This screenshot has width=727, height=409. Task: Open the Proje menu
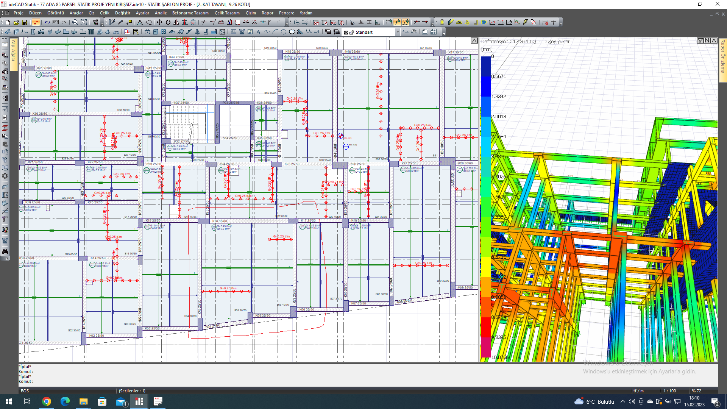19,13
